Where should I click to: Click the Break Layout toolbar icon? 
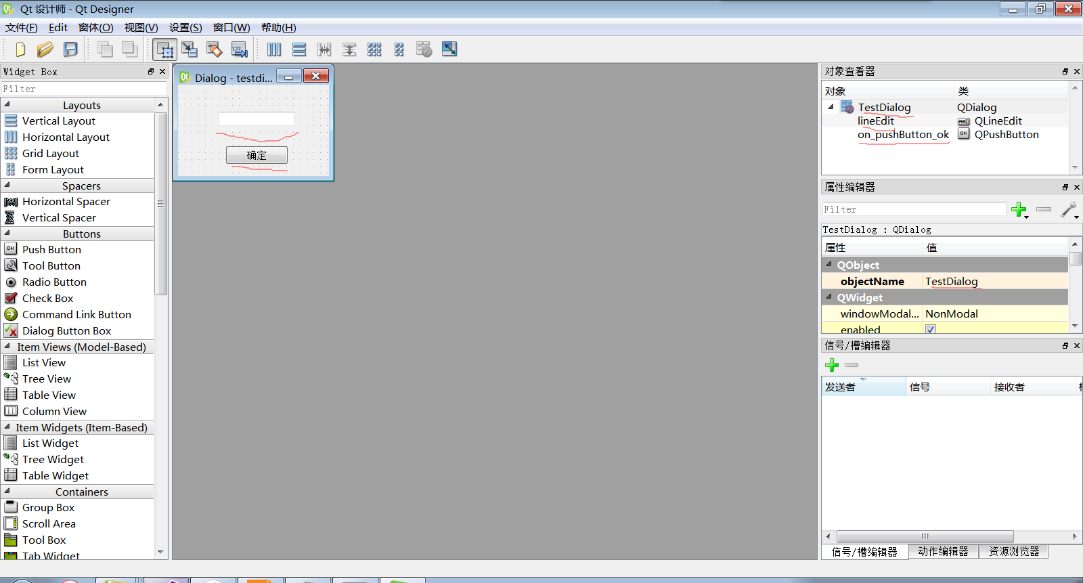coord(424,49)
